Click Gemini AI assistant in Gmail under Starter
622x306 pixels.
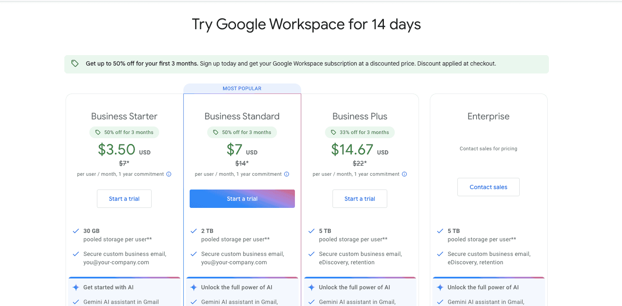pos(121,301)
